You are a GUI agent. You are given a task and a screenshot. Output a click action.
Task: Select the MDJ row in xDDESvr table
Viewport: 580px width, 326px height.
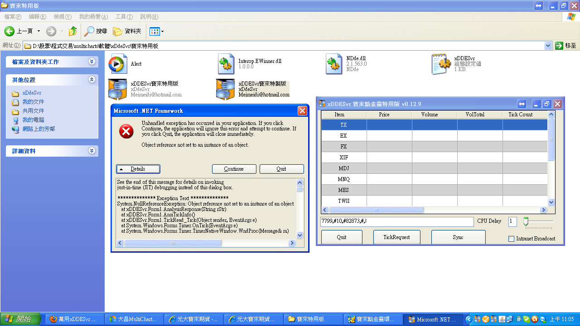(435, 168)
